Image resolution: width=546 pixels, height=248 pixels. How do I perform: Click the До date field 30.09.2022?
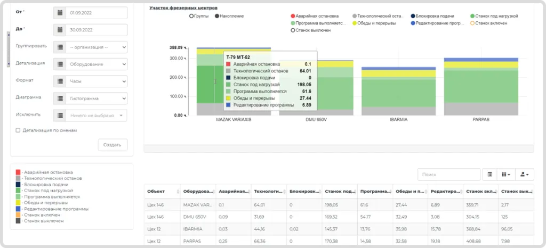point(97,30)
